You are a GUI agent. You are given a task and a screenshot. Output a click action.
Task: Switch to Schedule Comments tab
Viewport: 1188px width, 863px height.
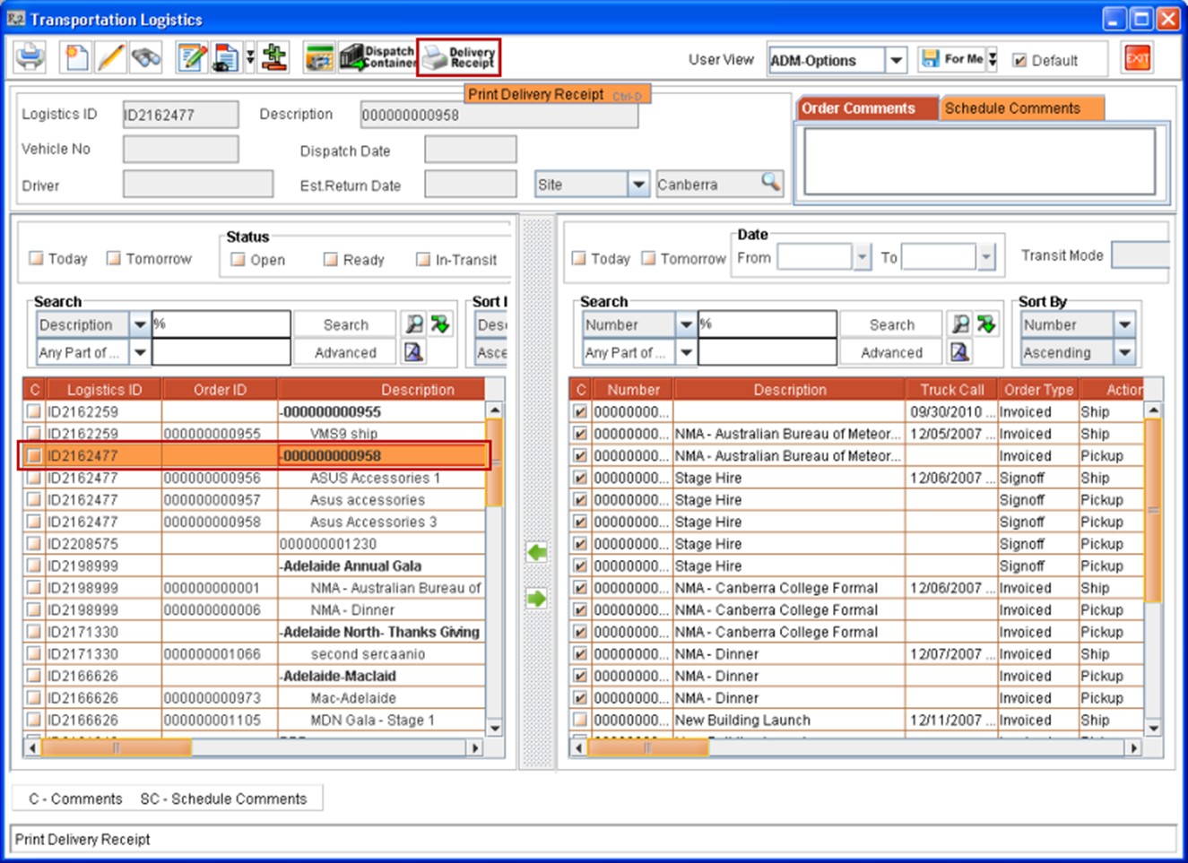pos(1022,108)
